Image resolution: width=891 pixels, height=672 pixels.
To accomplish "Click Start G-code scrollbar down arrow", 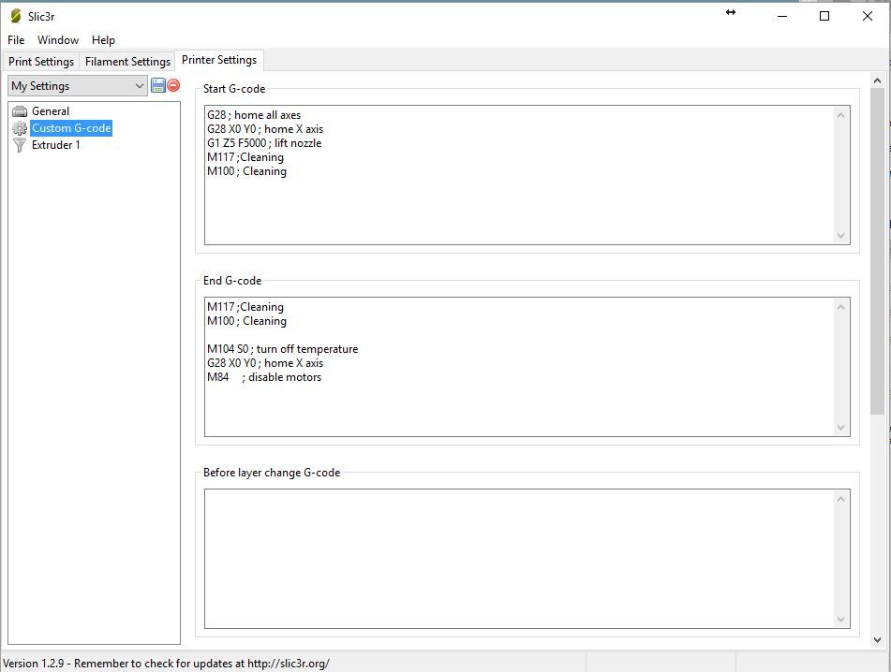I will (841, 236).
